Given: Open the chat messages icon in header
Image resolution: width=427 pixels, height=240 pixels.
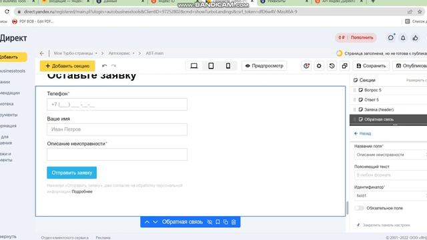Looking at the screenshot, I should [x=391, y=38].
